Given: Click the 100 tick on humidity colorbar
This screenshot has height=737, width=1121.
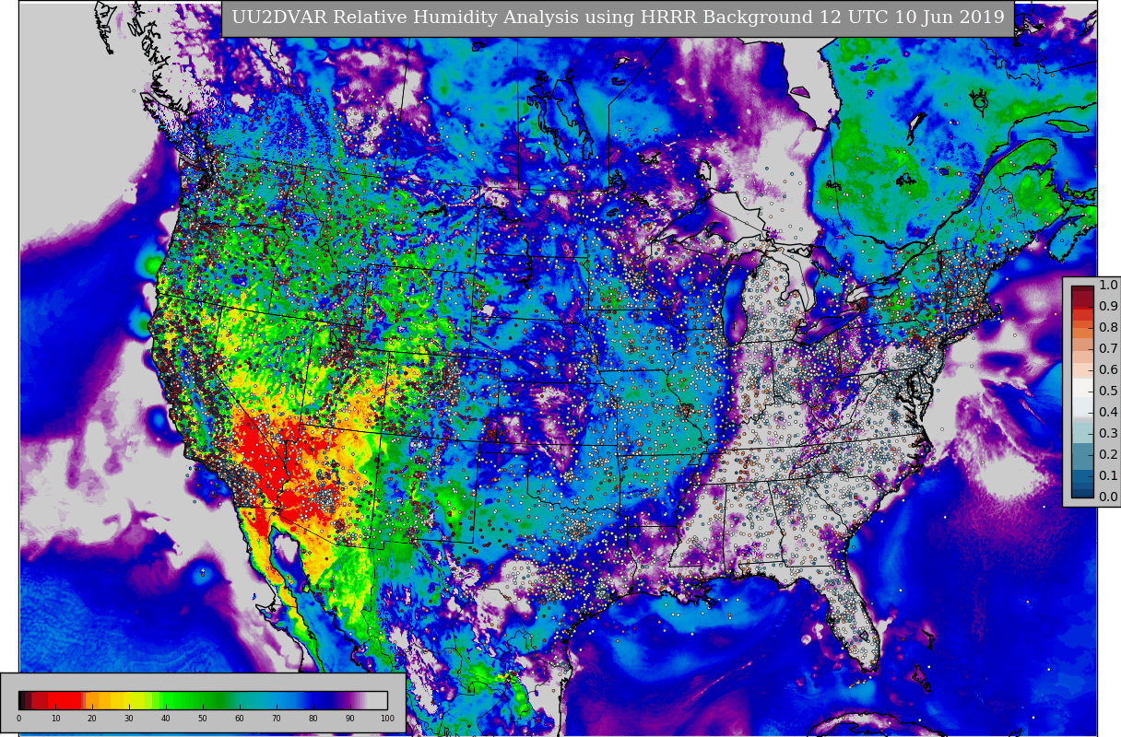Looking at the screenshot, I should pos(387,719).
